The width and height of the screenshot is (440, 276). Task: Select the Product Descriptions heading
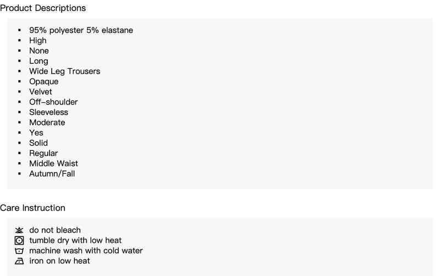point(43,8)
